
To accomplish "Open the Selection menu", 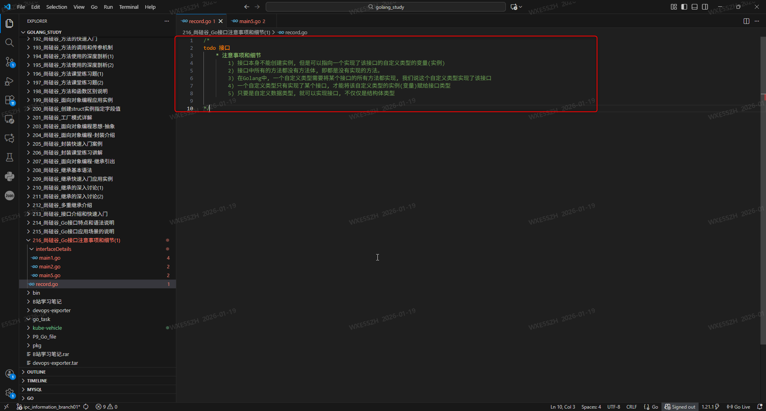I will click(x=57, y=7).
